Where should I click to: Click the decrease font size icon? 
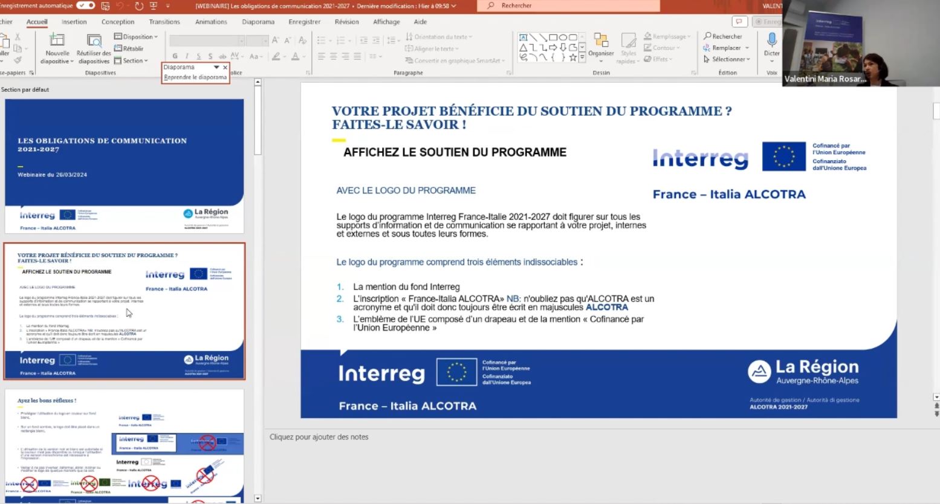coord(287,40)
